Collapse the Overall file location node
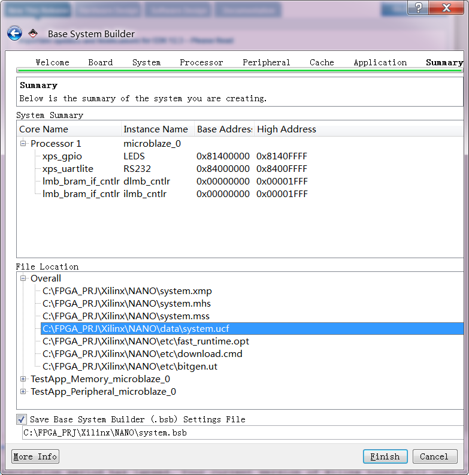469x475 pixels. click(x=23, y=279)
